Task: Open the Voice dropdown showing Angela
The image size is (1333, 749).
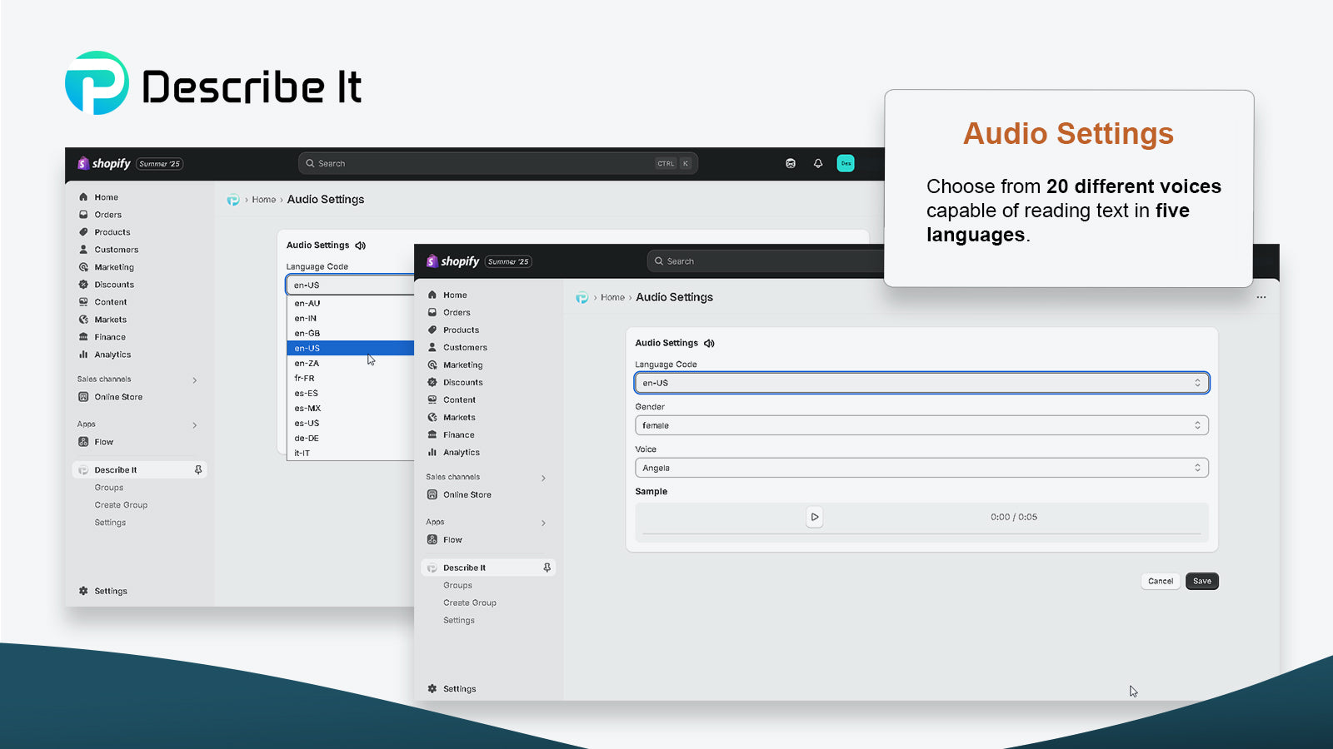Action: (921, 468)
